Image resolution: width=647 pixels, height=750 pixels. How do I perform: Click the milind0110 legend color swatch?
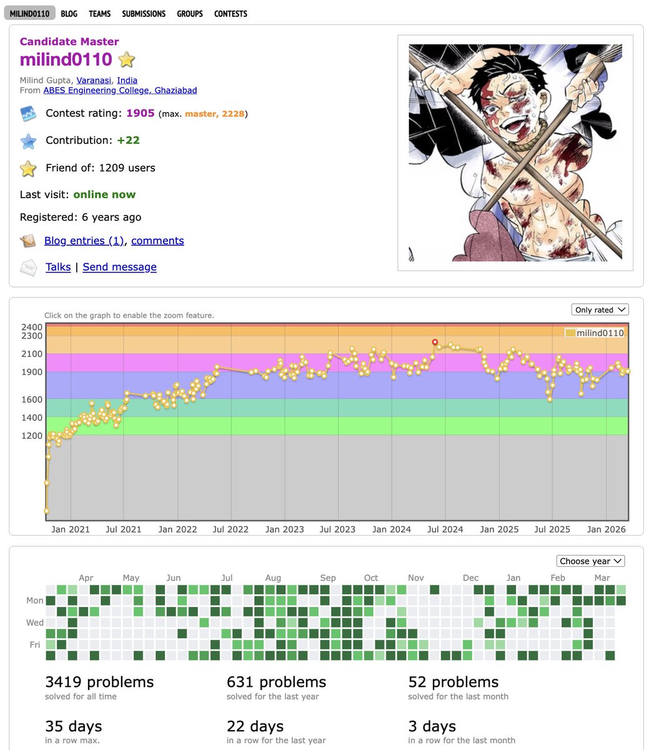(570, 333)
